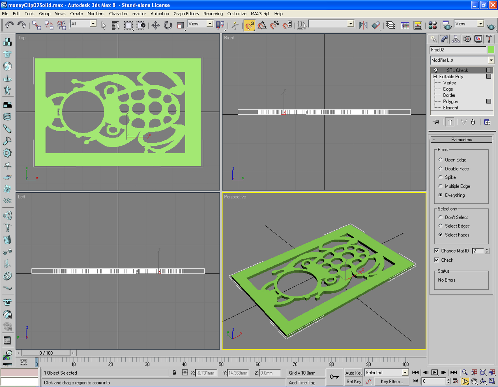498x387 pixels.
Task: Toggle the 3D Snaps magnet button
Action: tap(249, 25)
